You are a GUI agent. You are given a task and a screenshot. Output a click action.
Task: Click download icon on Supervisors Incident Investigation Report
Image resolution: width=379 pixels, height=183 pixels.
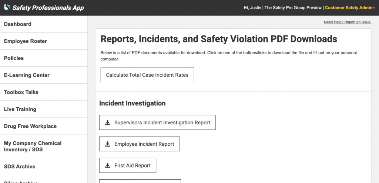(x=108, y=122)
